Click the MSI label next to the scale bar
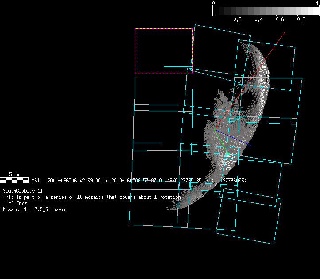The height and width of the screenshot is (279, 320). (36, 181)
